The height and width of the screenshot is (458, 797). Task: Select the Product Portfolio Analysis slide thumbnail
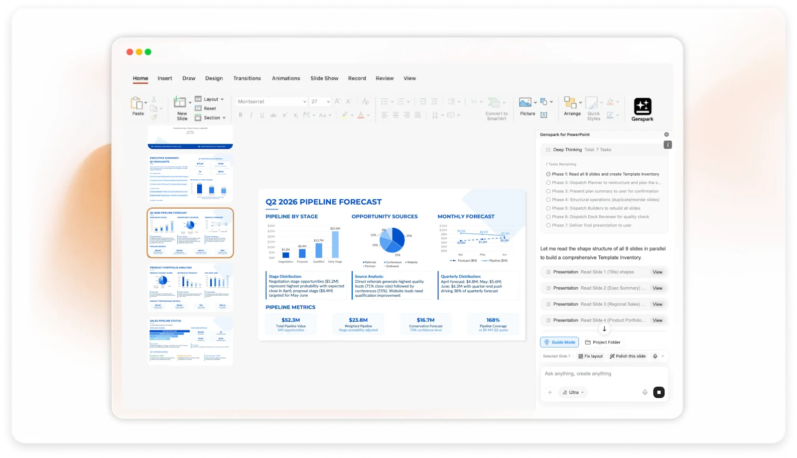[190, 288]
